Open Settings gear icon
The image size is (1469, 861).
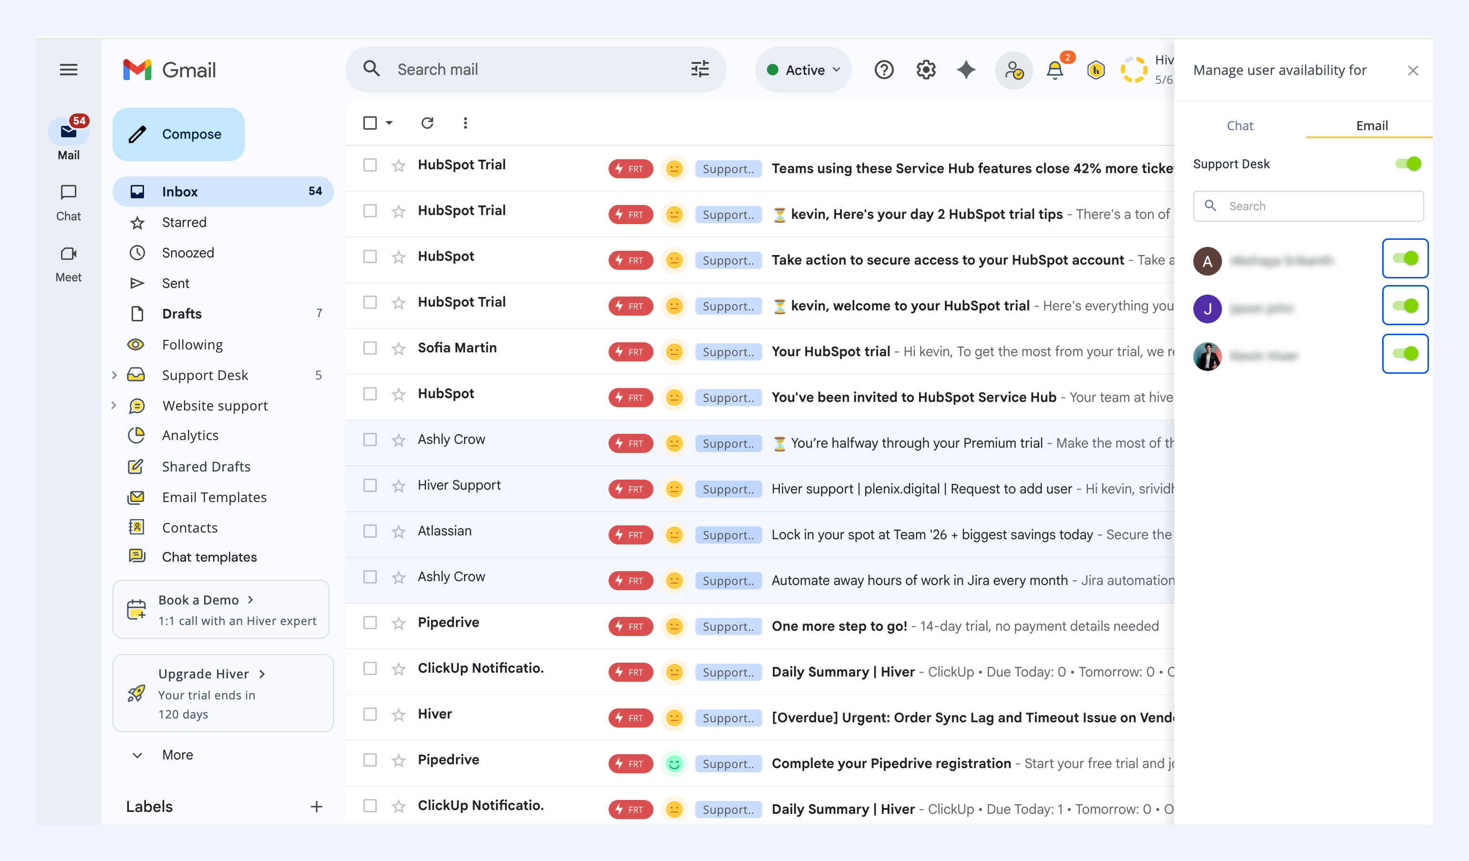[x=926, y=70]
